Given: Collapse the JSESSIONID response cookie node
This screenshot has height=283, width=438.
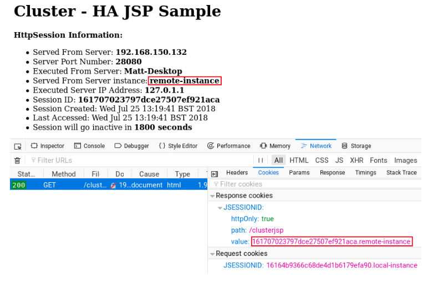Looking at the screenshot, I should (220, 208).
